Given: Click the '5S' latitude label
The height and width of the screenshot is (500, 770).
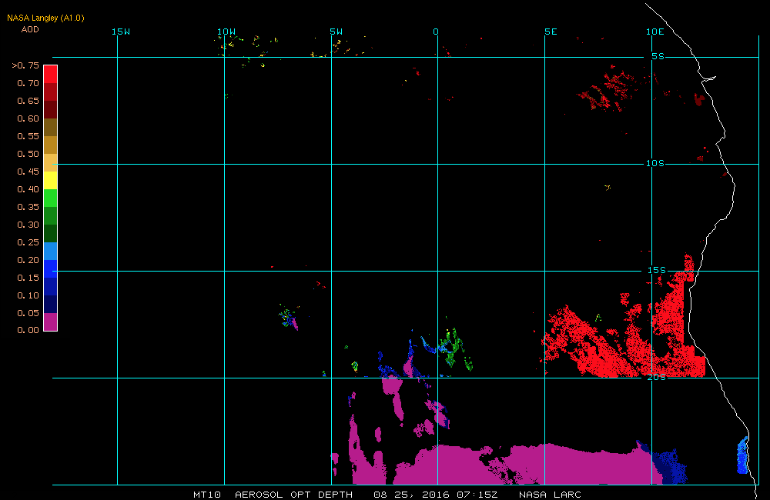Looking at the screenshot, I should (658, 56).
